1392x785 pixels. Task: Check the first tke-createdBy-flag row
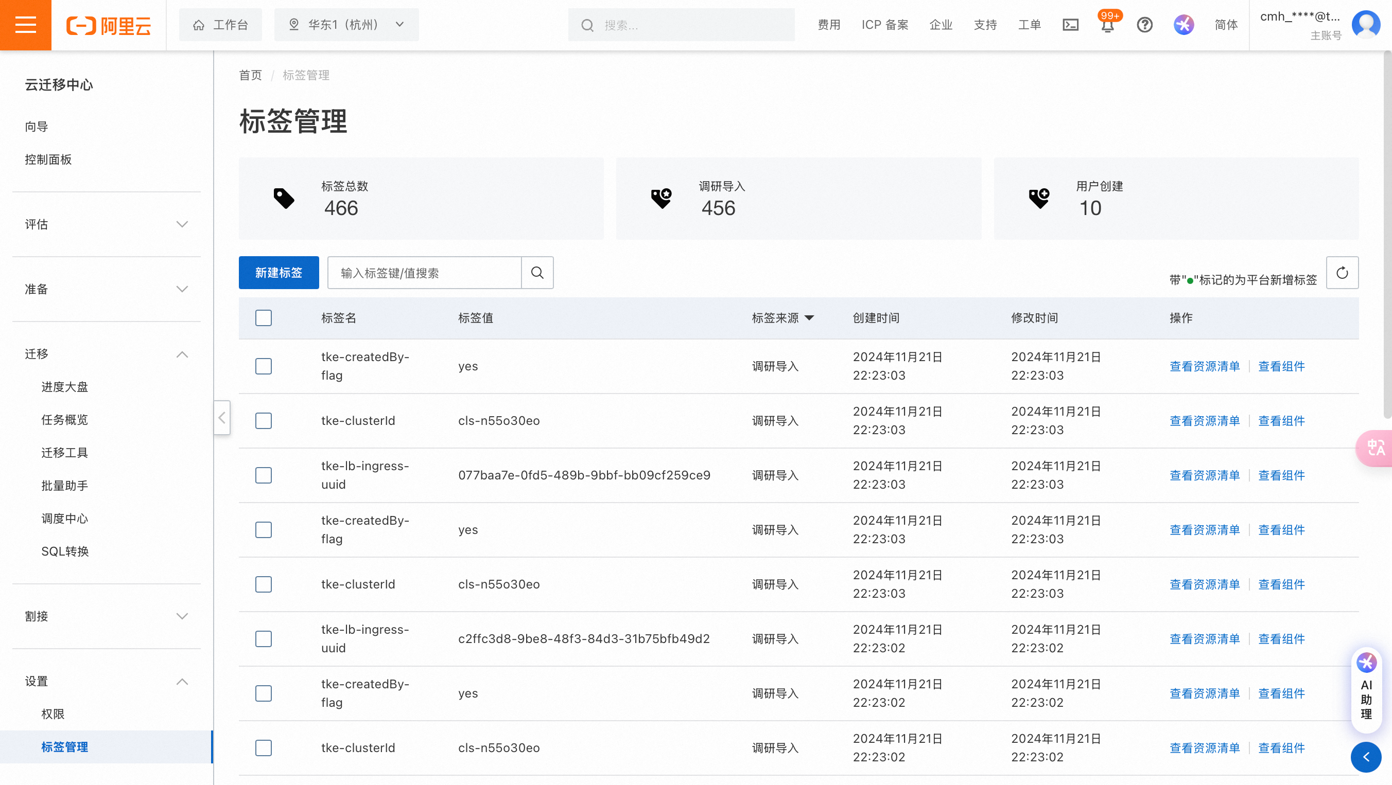263,367
